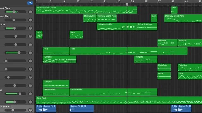
Task: Select the Flute Solo region at bar 37
Action: point(164,67)
